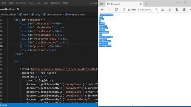Image resolution: width=191 pixels, height=107 pixels.
Task: Open the Edit menu
Action: point(11,3)
